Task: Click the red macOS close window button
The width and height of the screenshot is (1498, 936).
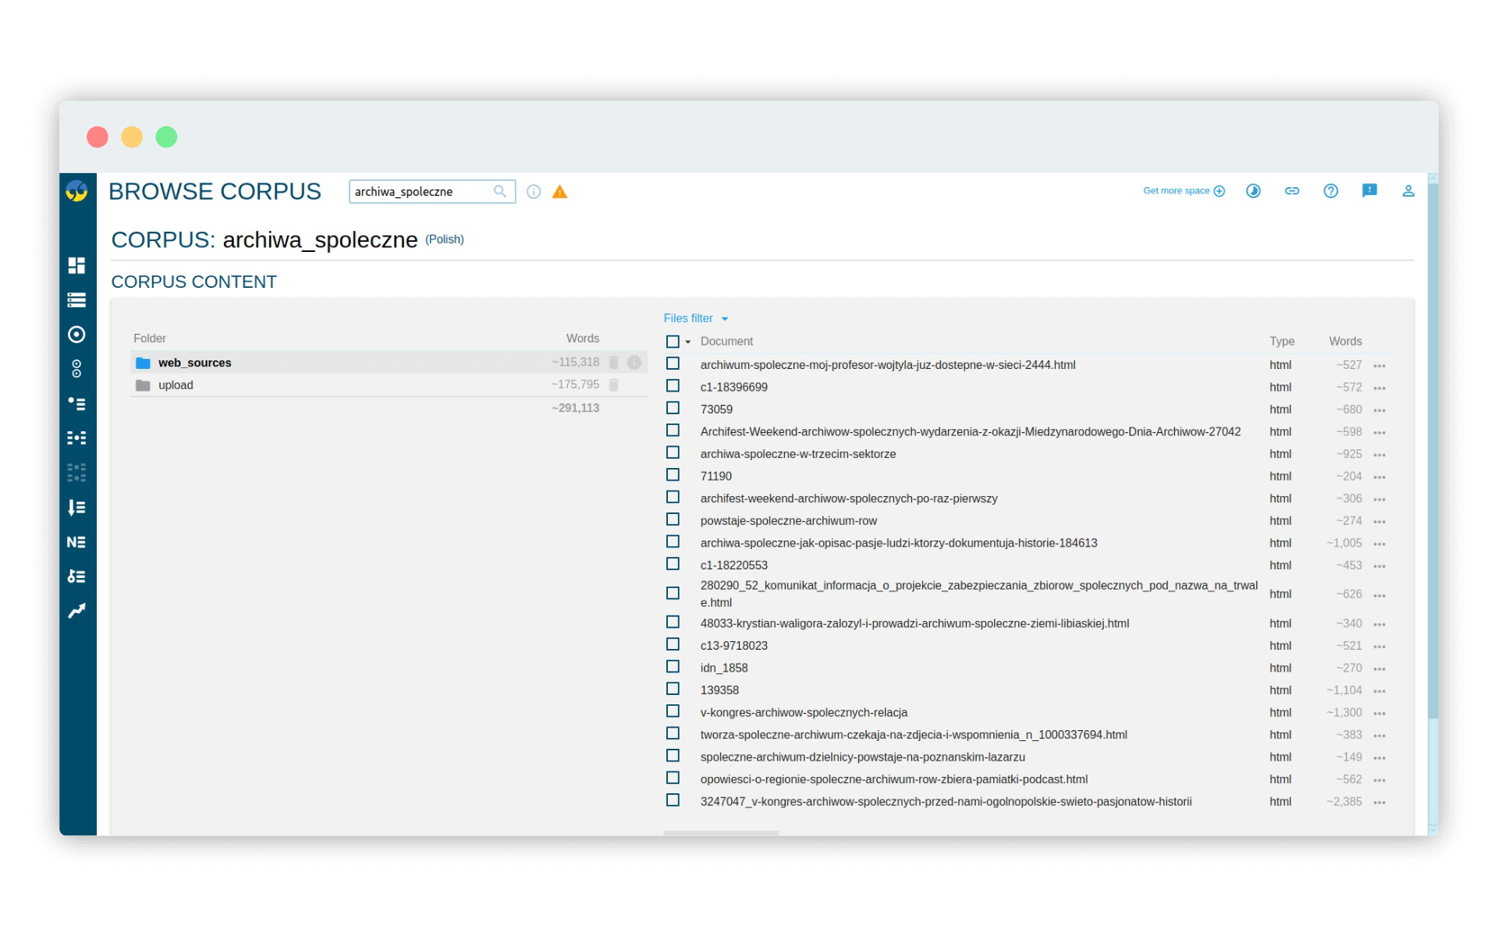Action: 98,137
